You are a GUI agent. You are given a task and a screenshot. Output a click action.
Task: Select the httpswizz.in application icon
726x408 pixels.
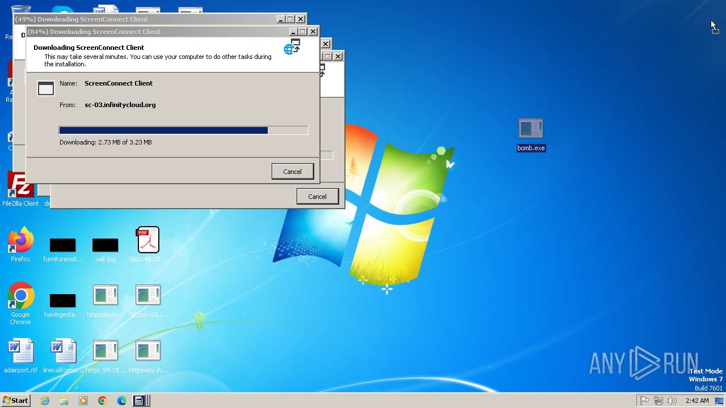pos(148,356)
